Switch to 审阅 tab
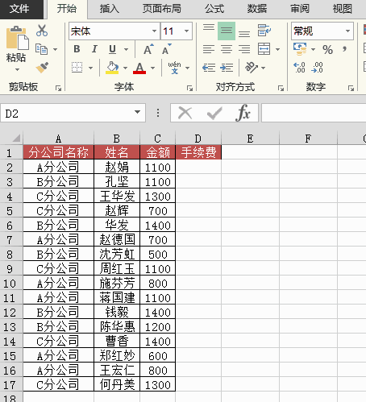This screenshot has width=366, height=402. point(300,9)
